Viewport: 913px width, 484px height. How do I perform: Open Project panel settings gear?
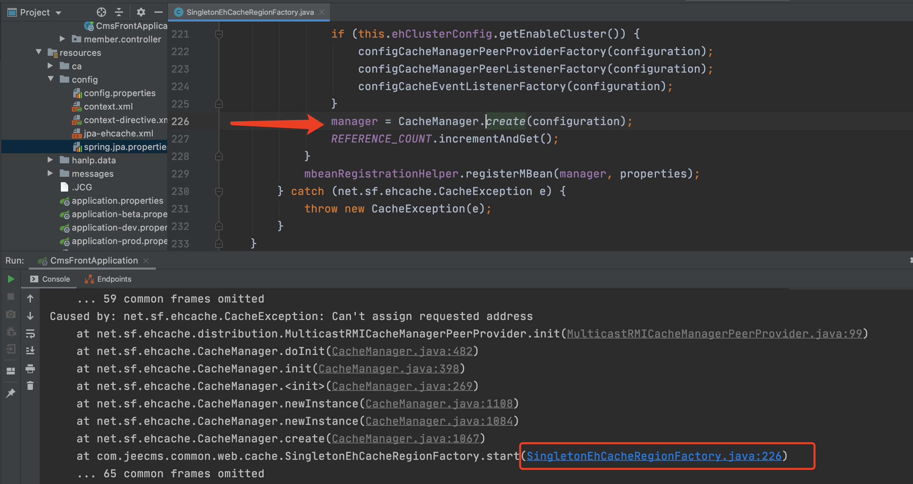(x=141, y=12)
